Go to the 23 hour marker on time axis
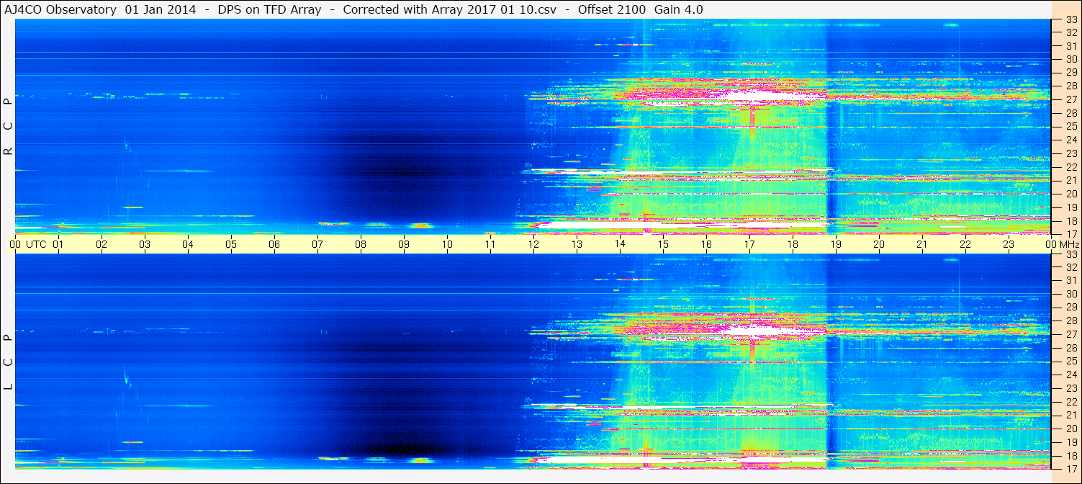This screenshot has width=1082, height=484. (1009, 244)
